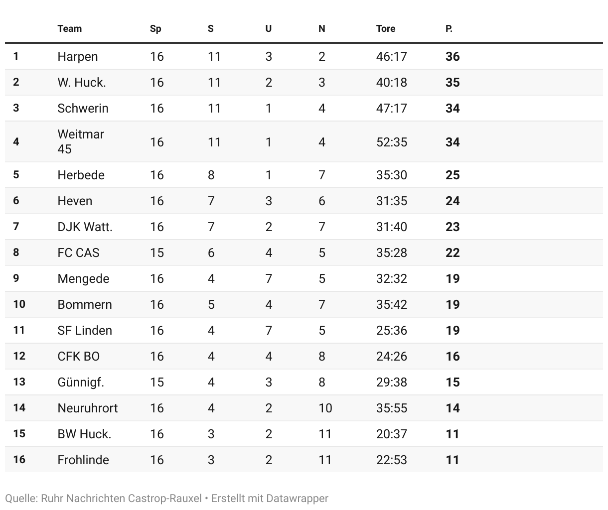Click the Günnigf. team name

click(x=81, y=382)
